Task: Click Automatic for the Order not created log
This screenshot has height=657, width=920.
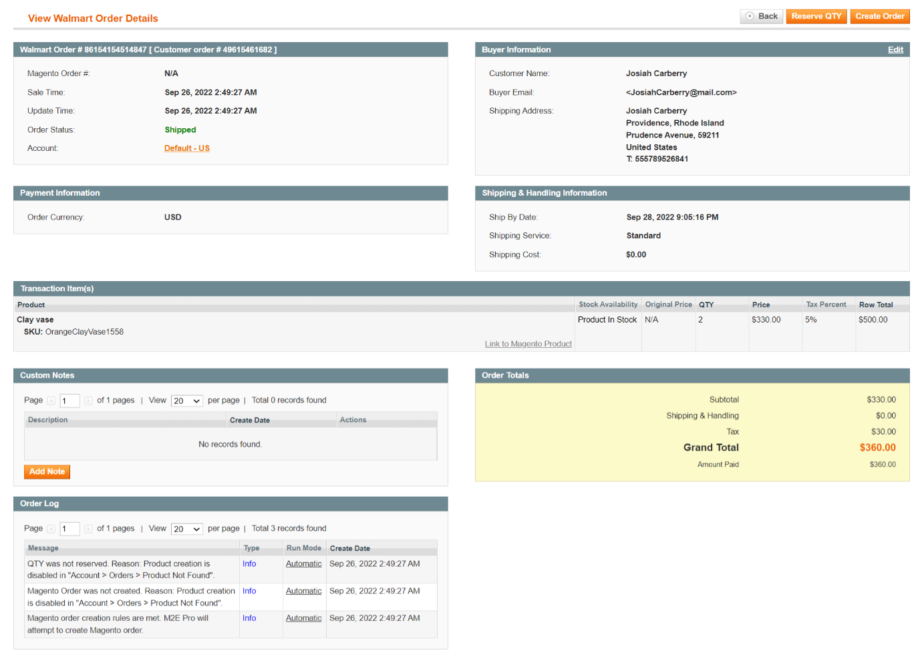Action: 304,591
